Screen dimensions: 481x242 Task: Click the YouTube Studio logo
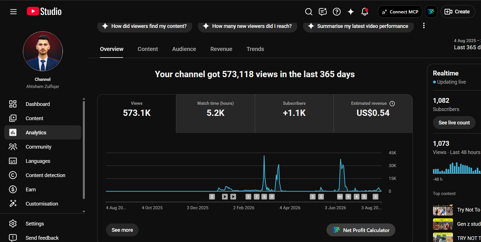pyautogui.click(x=44, y=11)
